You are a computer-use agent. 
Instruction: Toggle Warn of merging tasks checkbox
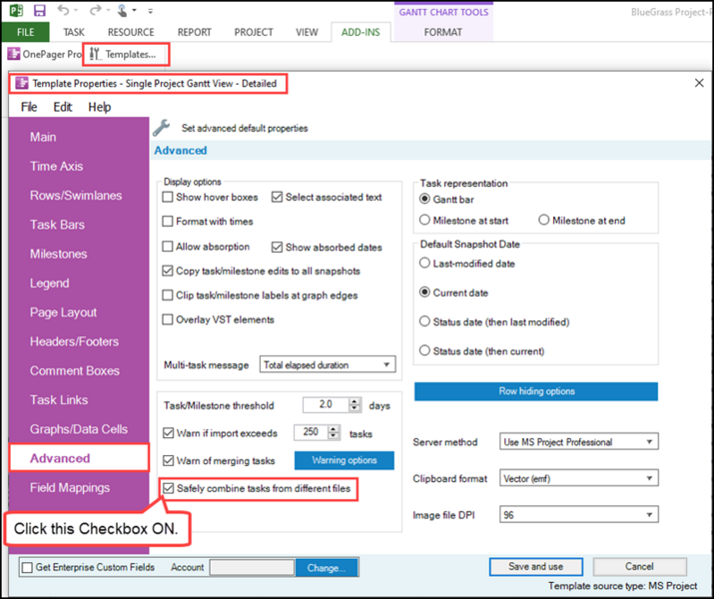point(168,460)
